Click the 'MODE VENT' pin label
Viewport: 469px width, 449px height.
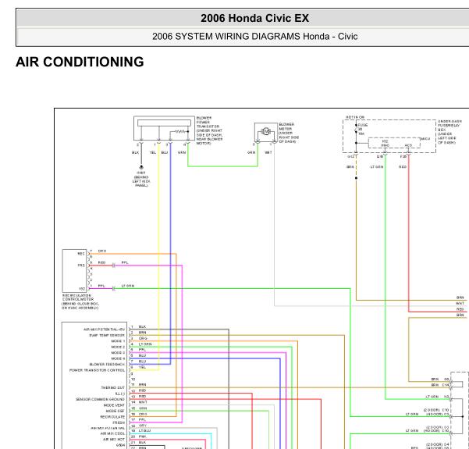pyautogui.click(x=114, y=405)
